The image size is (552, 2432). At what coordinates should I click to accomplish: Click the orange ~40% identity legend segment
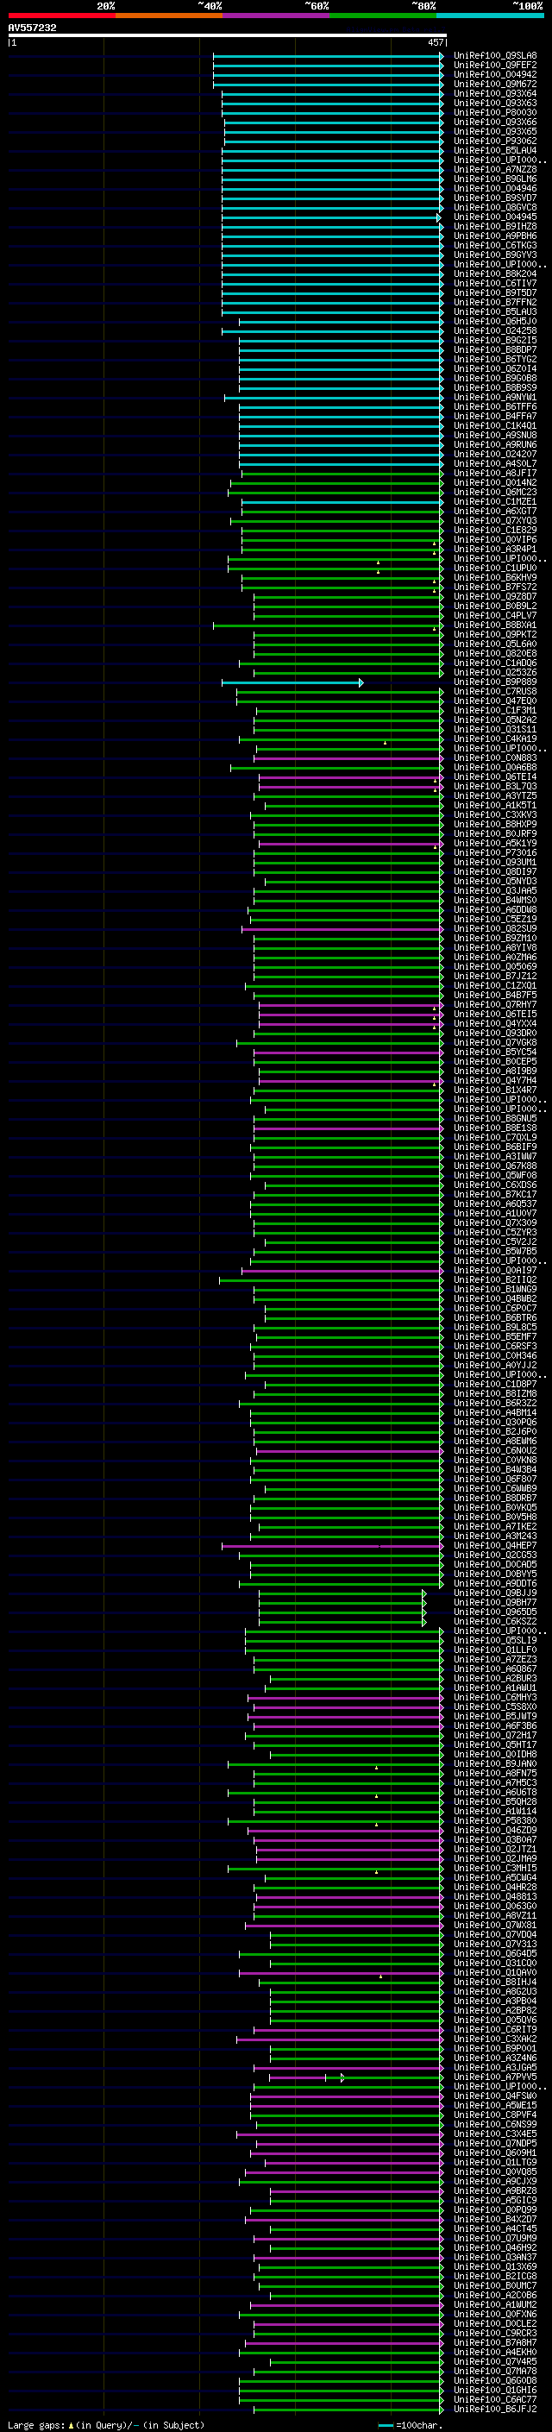click(168, 16)
